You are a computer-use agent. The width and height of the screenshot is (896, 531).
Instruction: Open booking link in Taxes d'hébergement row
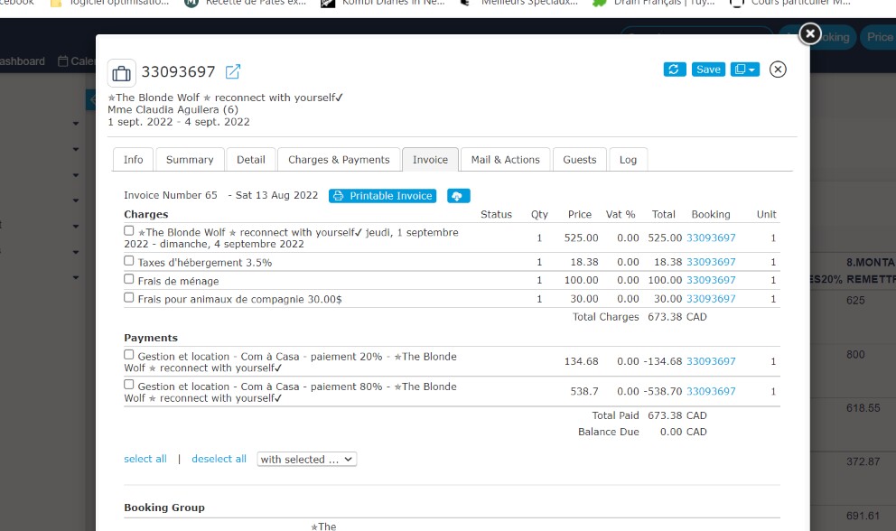click(711, 262)
